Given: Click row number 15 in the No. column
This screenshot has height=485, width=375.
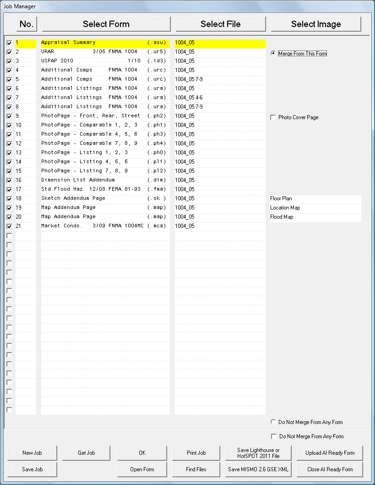Looking at the screenshot, I should click(18, 171).
